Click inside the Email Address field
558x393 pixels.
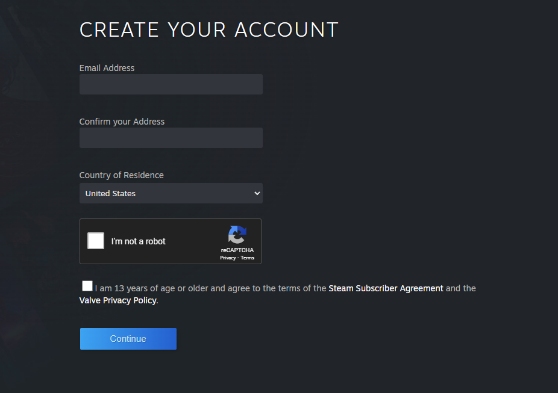tap(171, 84)
